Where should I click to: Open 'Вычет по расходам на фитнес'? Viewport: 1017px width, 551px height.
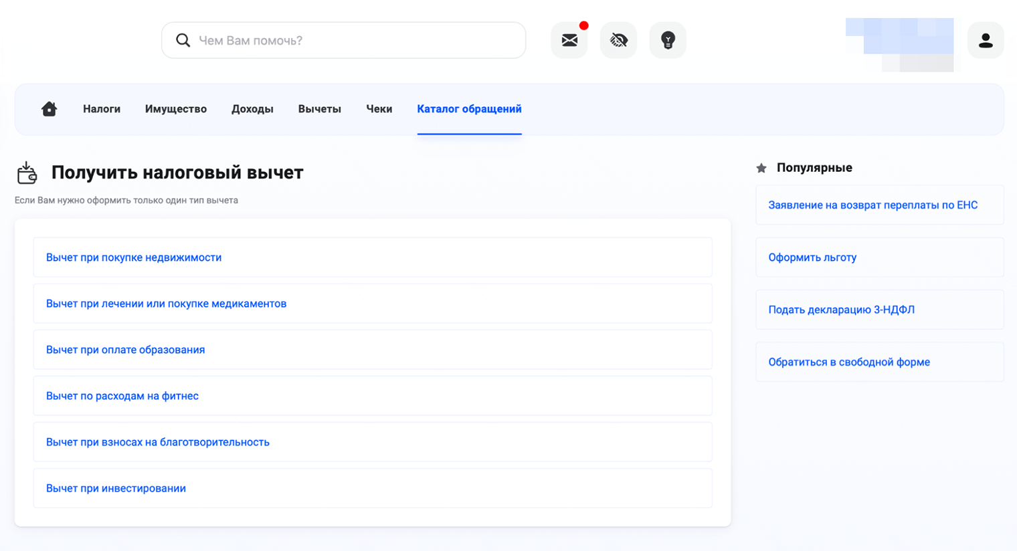point(373,396)
